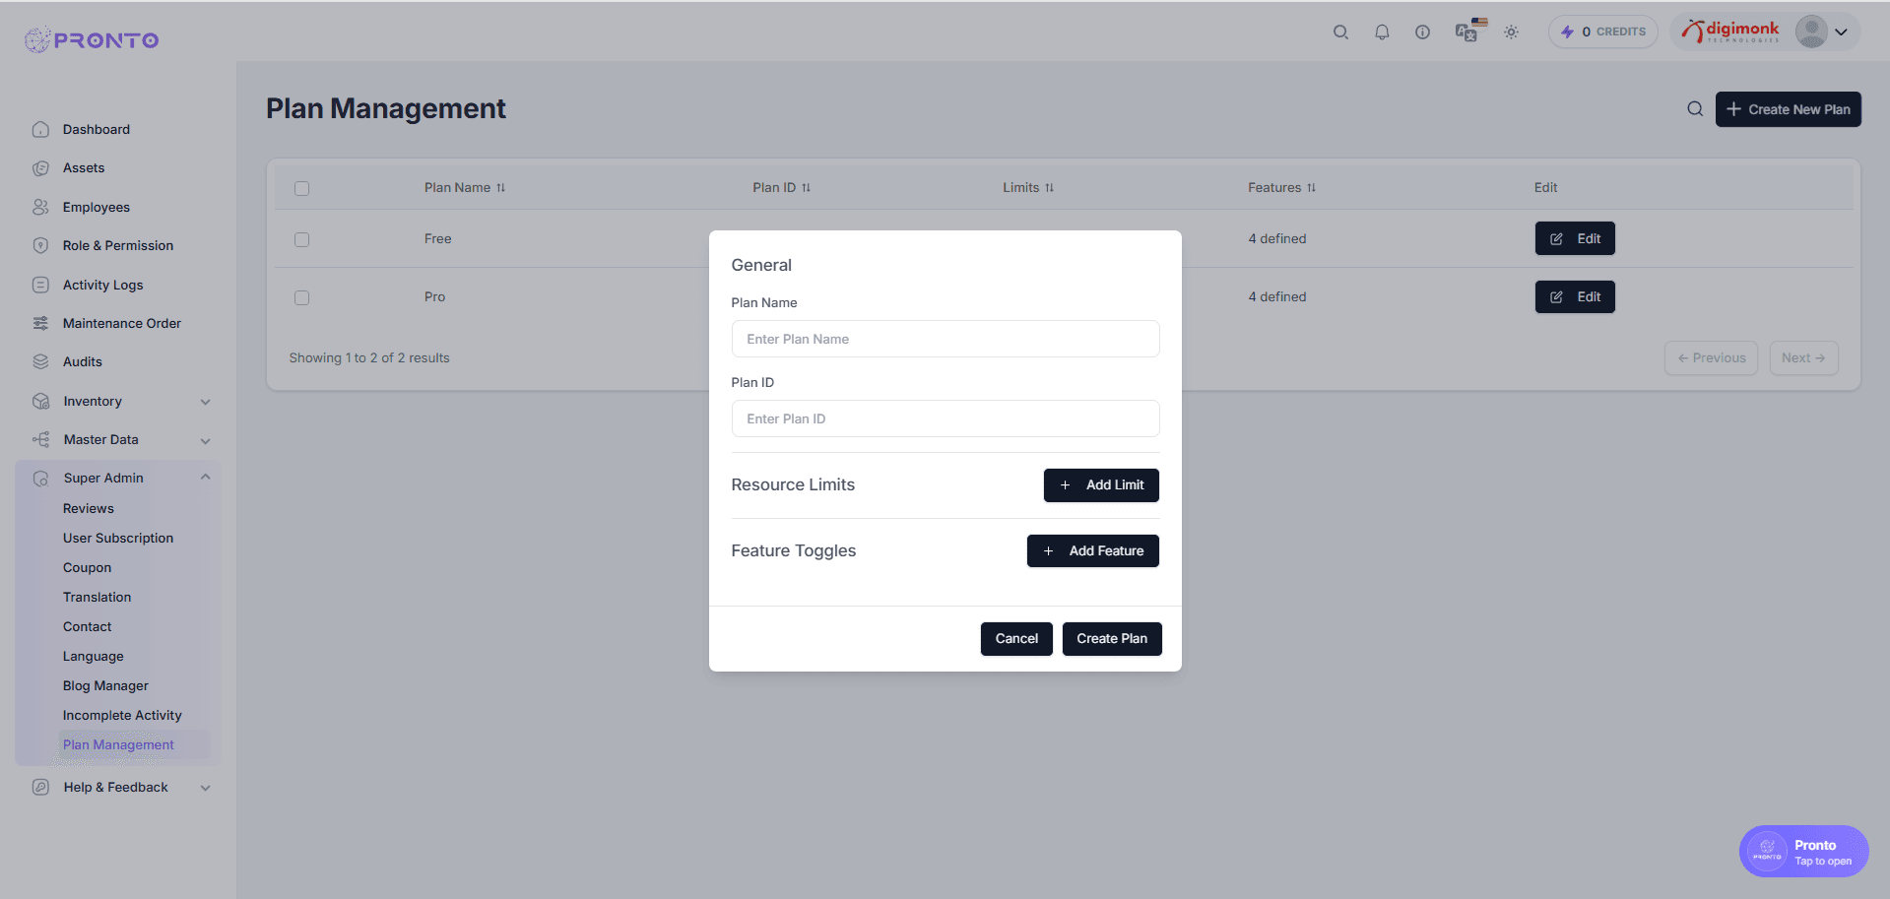The image size is (1890, 899).
Task: Open the notifications bell
Action: pos(1382,32)
